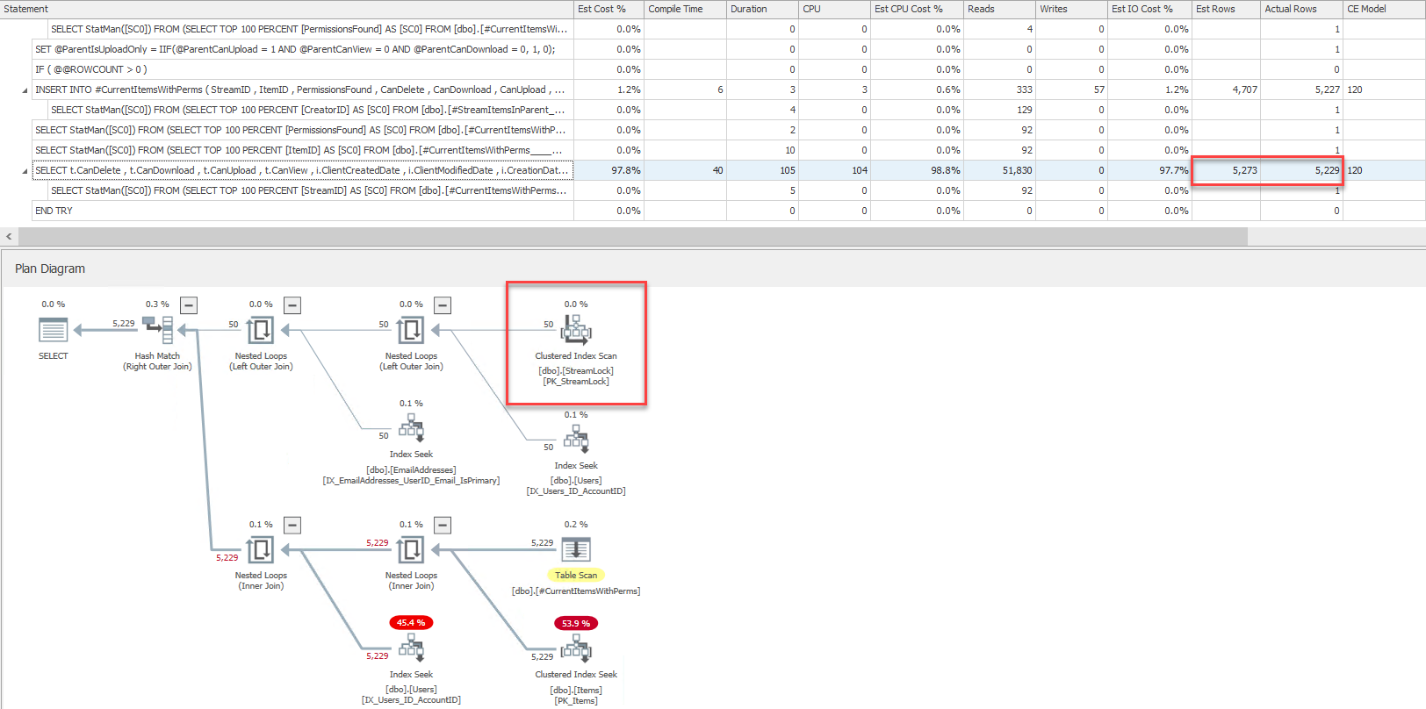Click the highlighted Table Scan label
1426x709 pixels.
[x=576, y=576]
